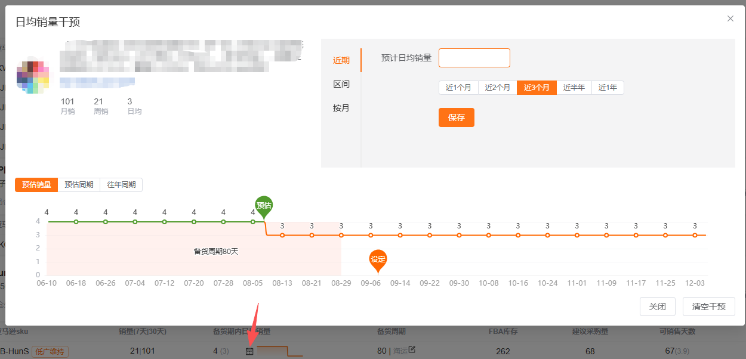Click the green 预估 chart marker
Viewport: 746px width, 359px height.
tap(264, 206)
